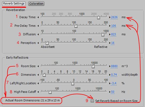This screenshot has width=145, height=107.
Task: Click the left decrement arrow for Dimension
Action: [x=38, y=75]
